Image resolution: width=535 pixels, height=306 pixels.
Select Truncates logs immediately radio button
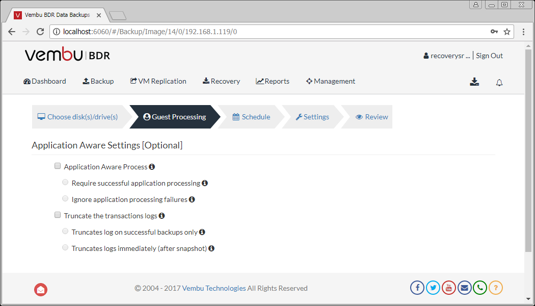[x=65, y=248]
